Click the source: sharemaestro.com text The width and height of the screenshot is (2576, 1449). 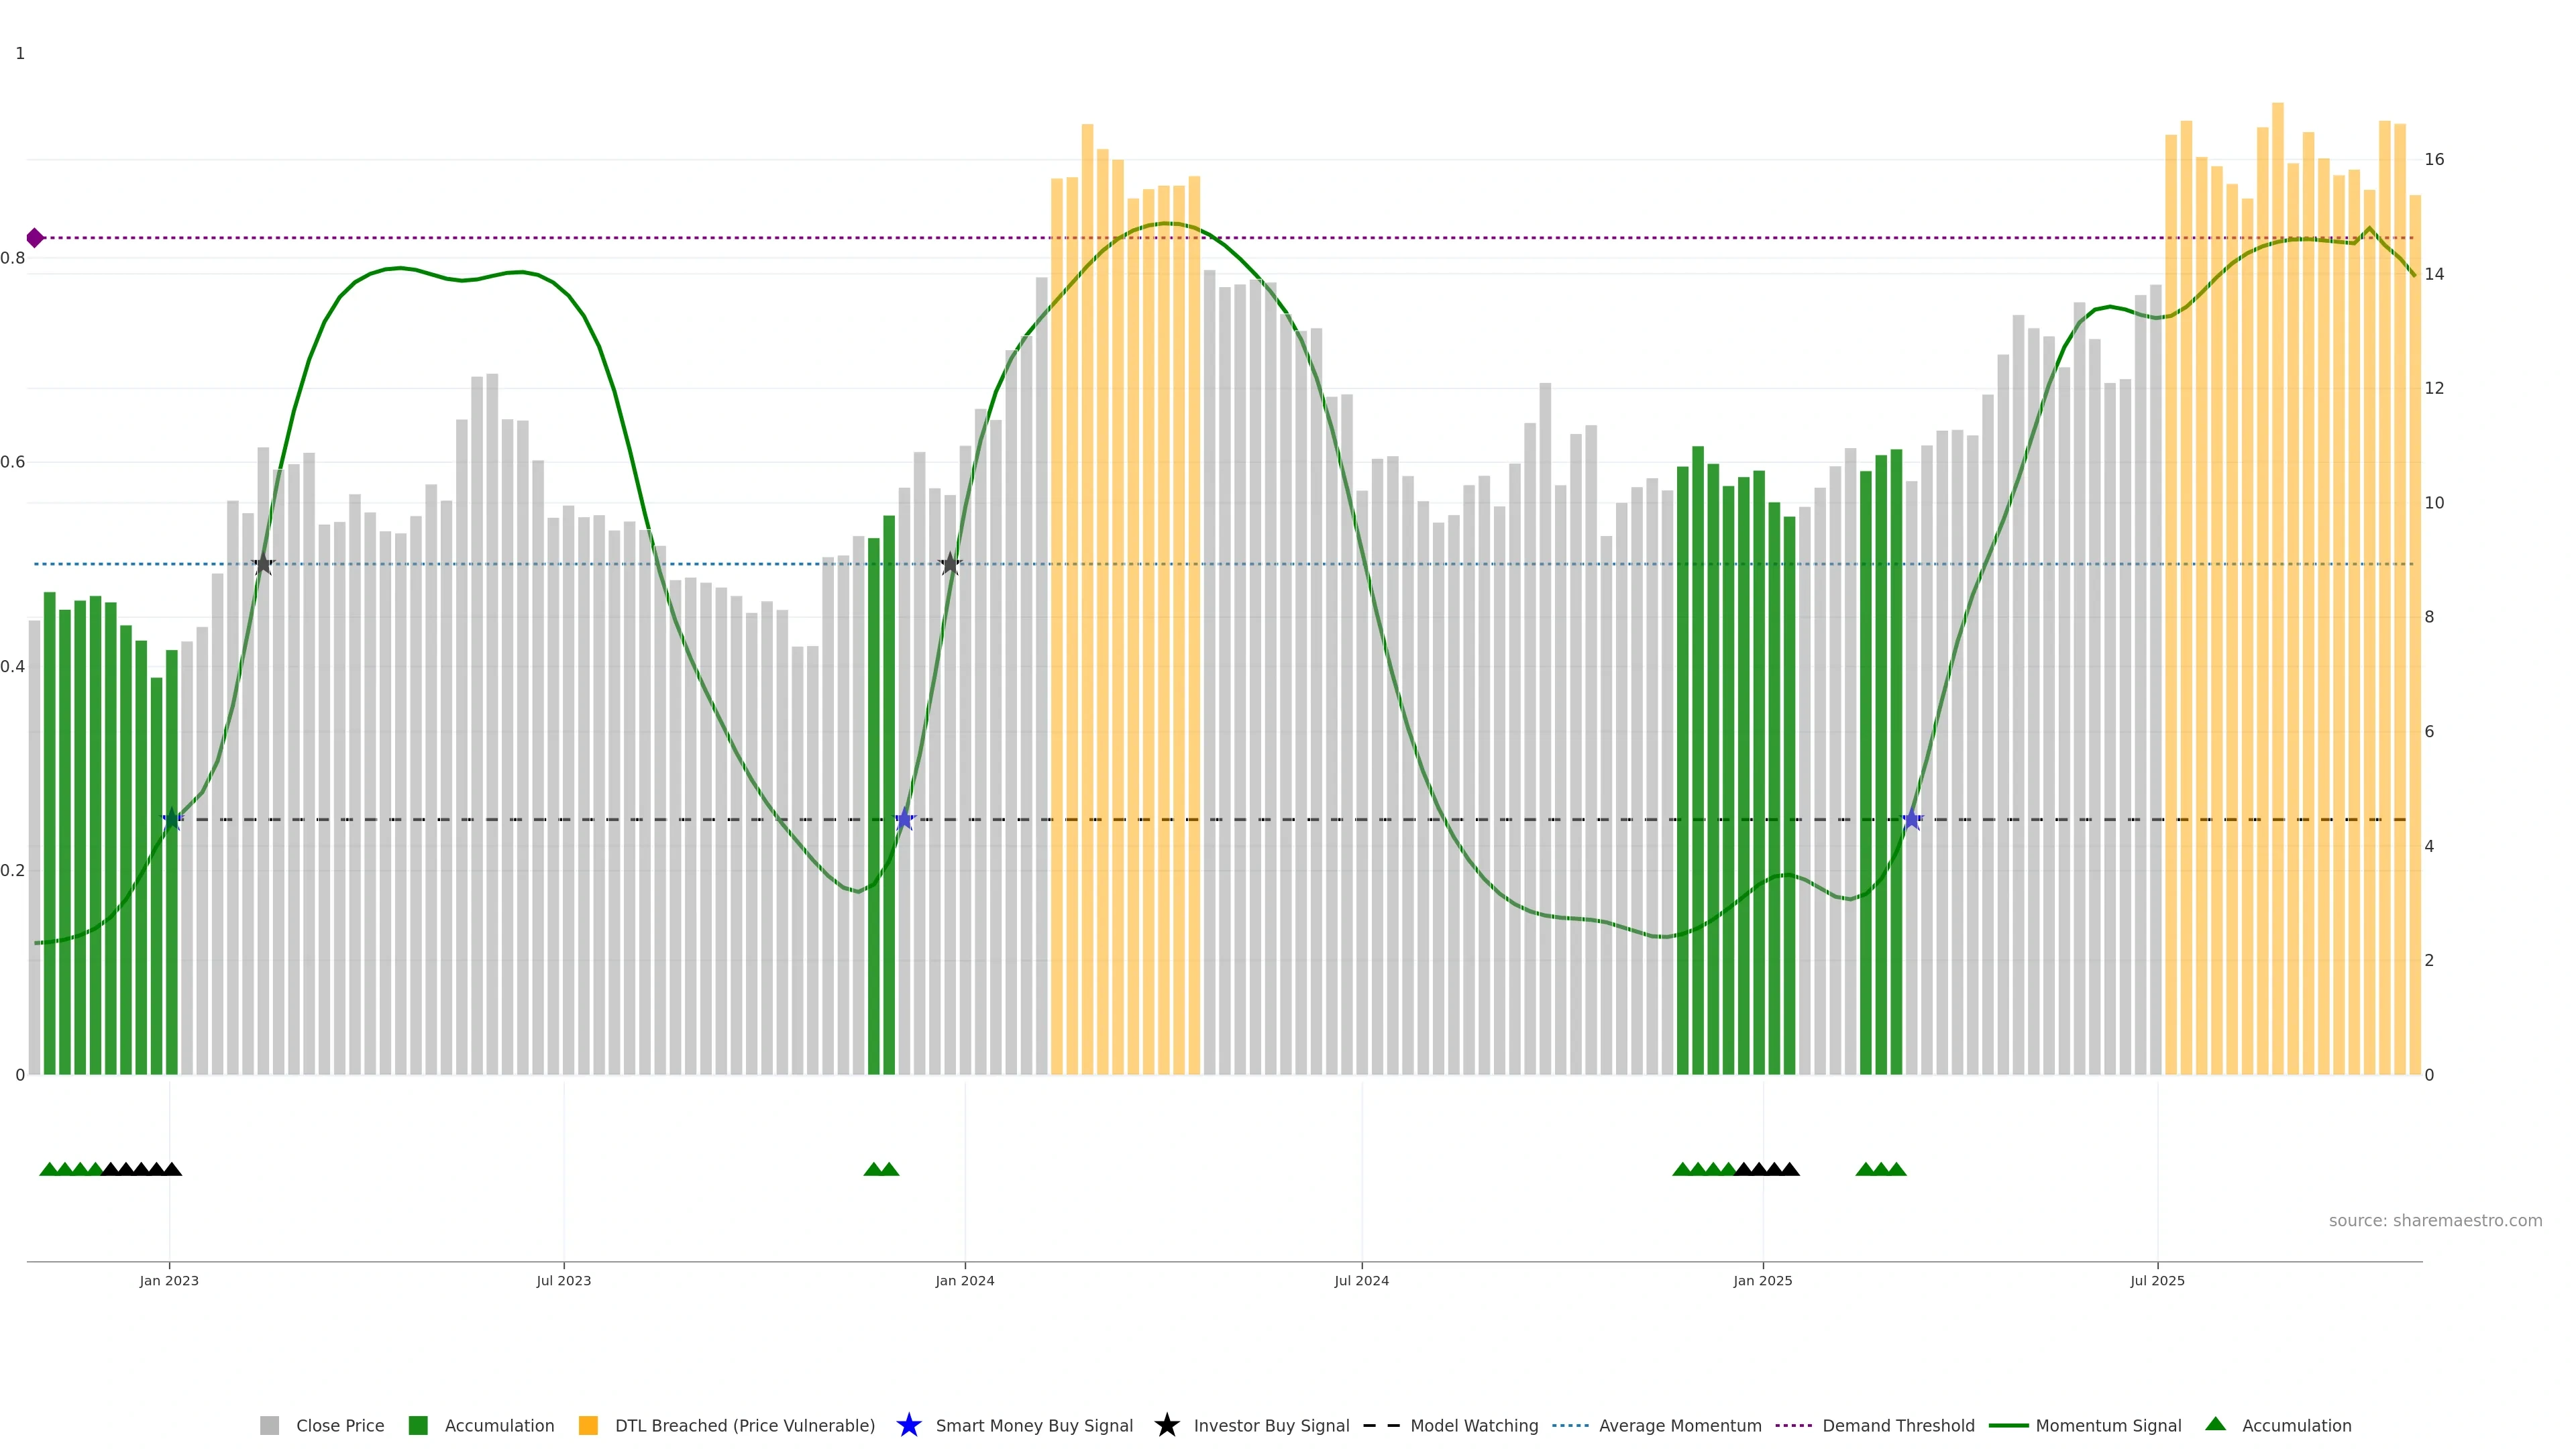click(x=2435, y=1221)
